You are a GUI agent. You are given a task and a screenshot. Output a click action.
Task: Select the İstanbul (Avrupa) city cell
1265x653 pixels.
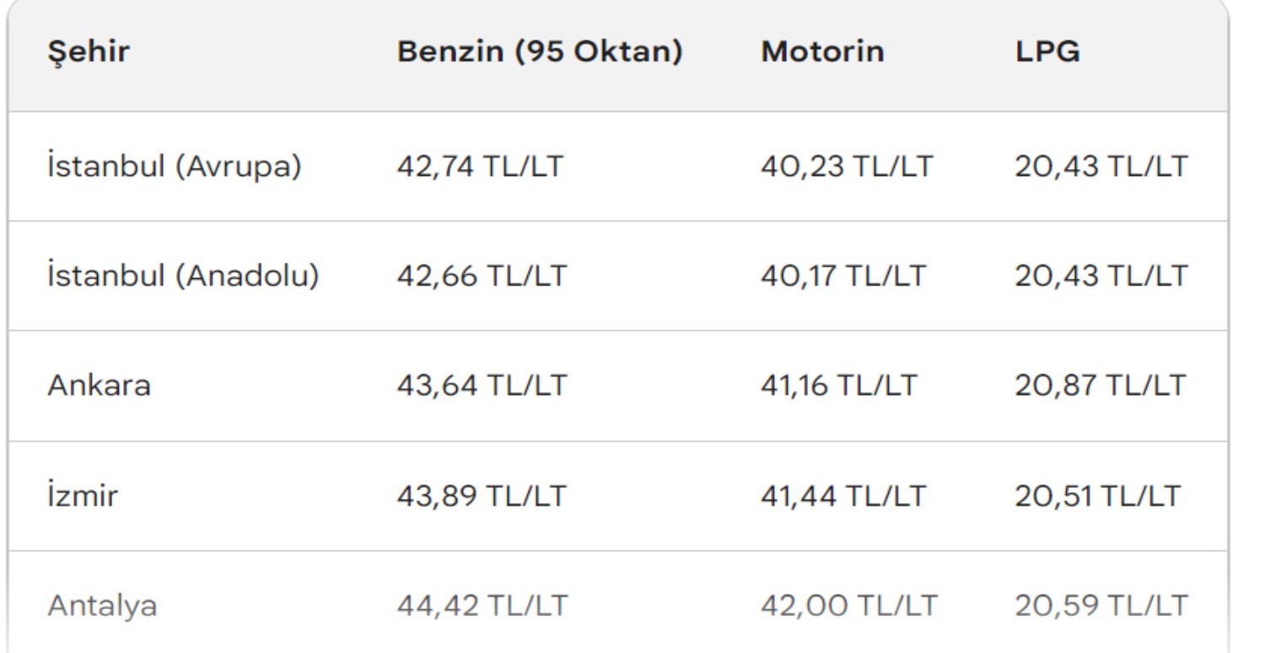(174, 167)
